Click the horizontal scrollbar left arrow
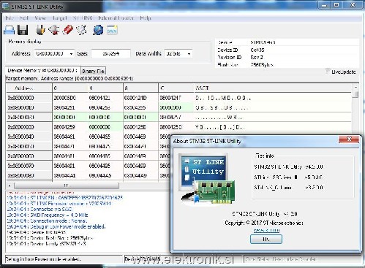 10,185
